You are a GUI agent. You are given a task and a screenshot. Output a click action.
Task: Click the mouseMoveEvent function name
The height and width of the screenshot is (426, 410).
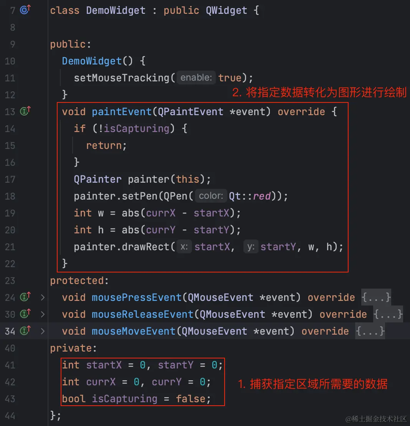coord(134,331)
